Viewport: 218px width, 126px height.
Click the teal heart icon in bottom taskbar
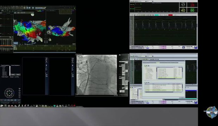54,106
